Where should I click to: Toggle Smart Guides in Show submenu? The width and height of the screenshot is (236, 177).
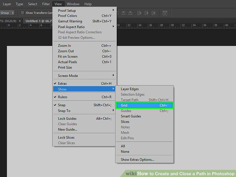[145, 116]
